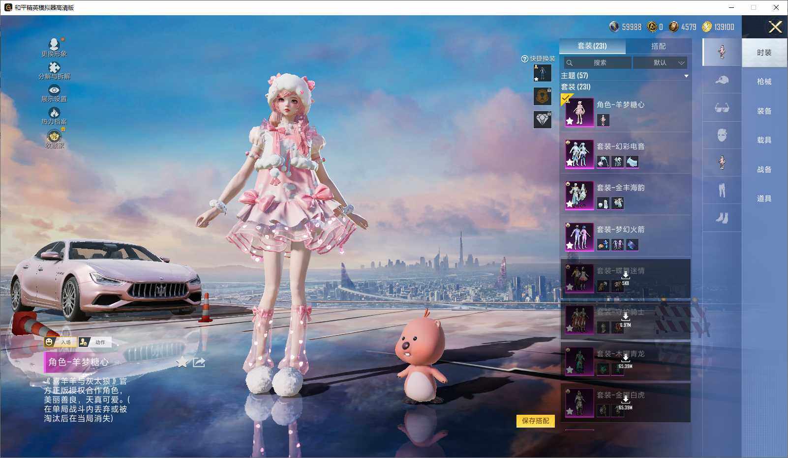Toggle favorite star on 套装-幻彩电音
This screenshot has width=788, height=458.
(x=570, y=163)
